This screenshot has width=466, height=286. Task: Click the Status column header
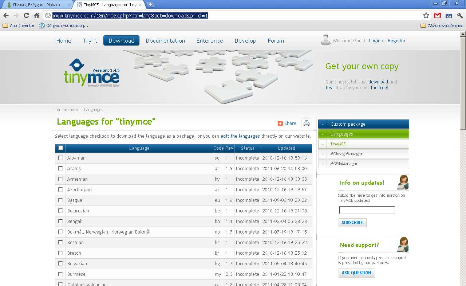click(248, 148)
